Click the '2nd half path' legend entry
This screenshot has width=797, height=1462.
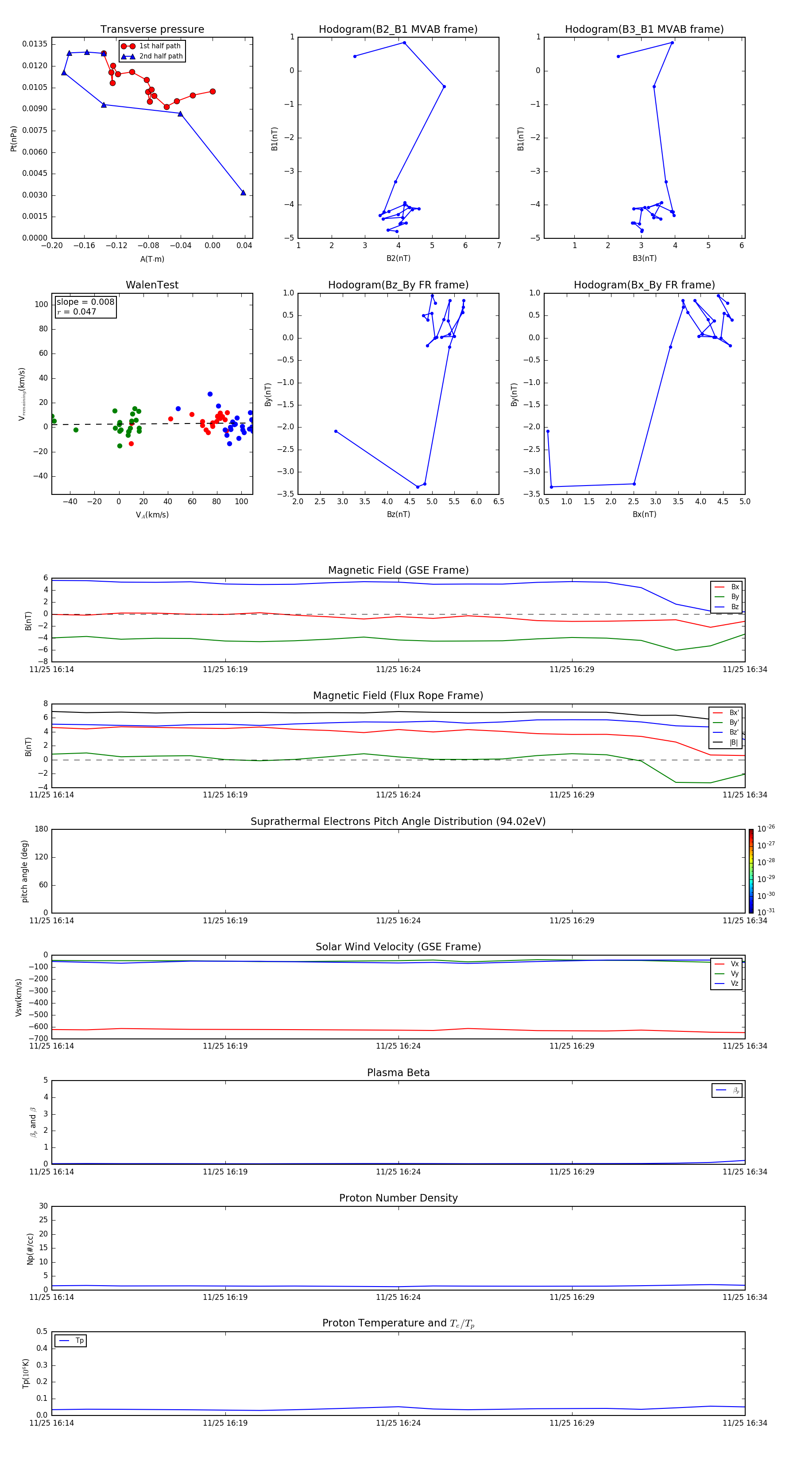point(152,56)
